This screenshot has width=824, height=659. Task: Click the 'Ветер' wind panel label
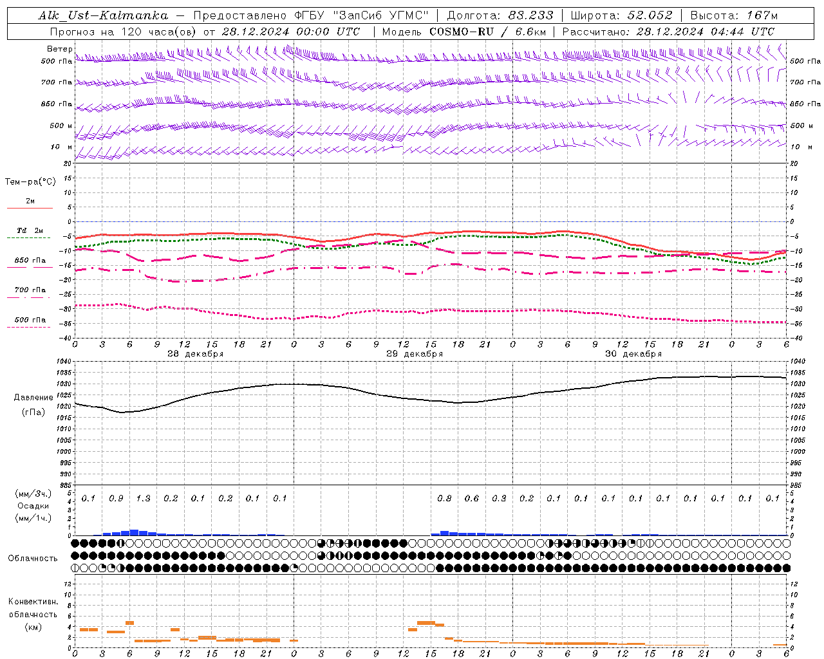tap(59, 49)
